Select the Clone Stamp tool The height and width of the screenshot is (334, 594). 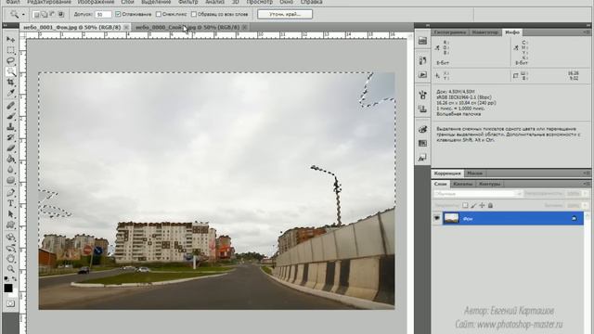(x=10, y=127)
